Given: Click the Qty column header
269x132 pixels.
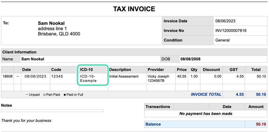Looking at the screenshot, I should tap(194, 69).
